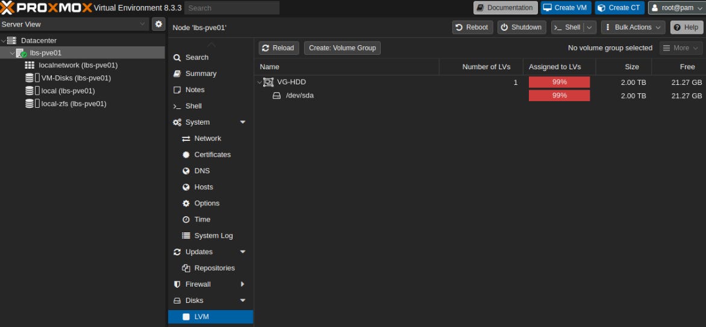
Task: Sort by Number of LVs column header
Action: click(481, 67)
